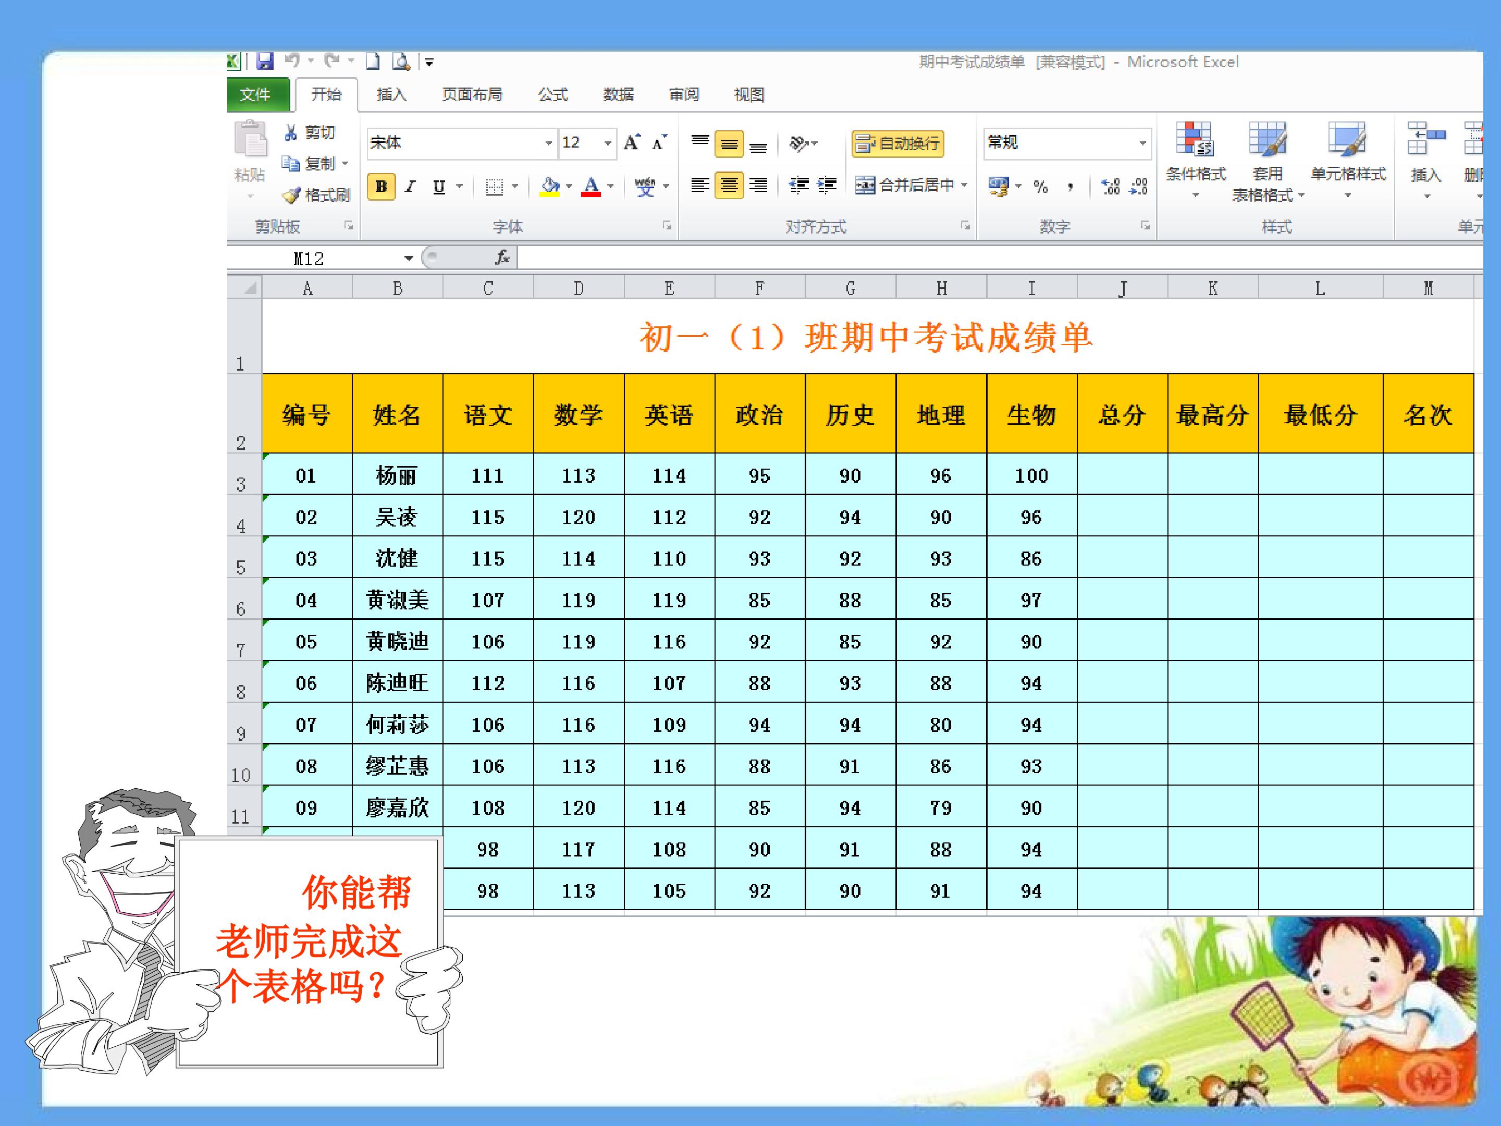Click the increase font size icon
Image resolution: width=1501 pixels, height=1126 pixels.
tap(631, 142)
